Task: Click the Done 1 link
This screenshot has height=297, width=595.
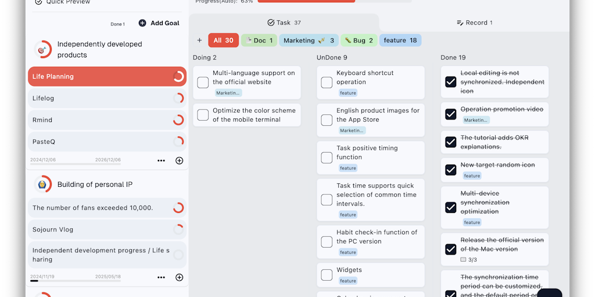Action: coord(117,24)
